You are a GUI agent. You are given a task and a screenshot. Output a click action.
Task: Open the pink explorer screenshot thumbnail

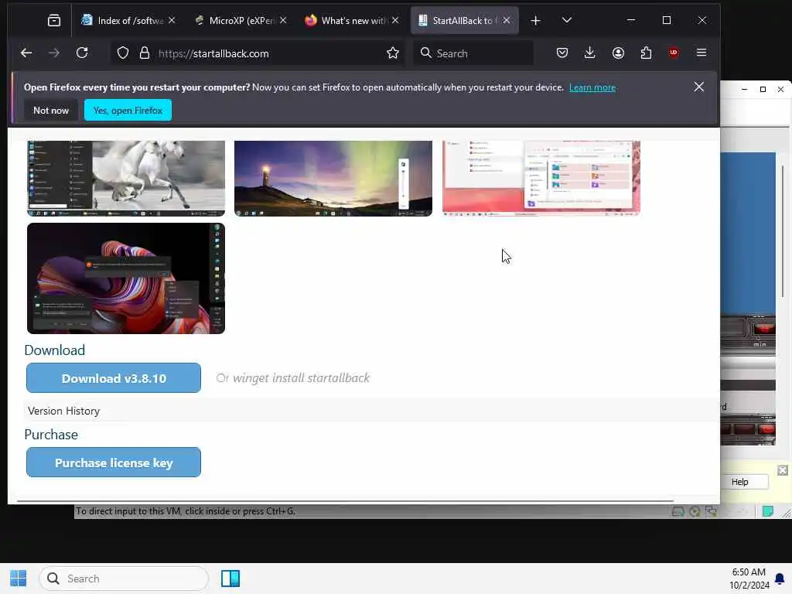[541, 179]
